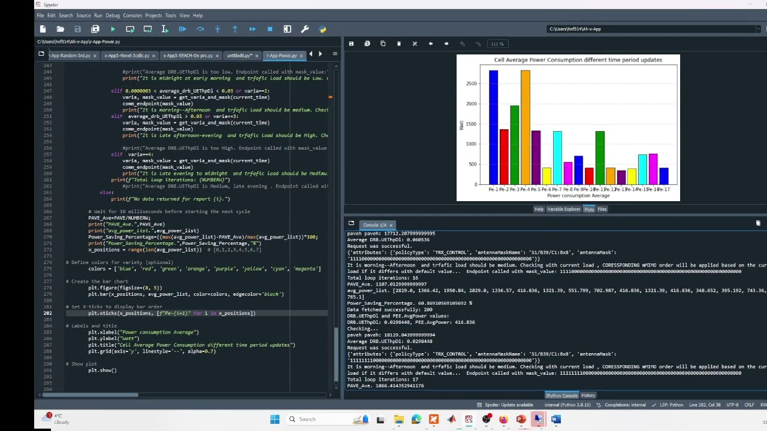
Task: Switch to x-App3-REACH-On pro.py tab
Action: [x=188, y=56]
